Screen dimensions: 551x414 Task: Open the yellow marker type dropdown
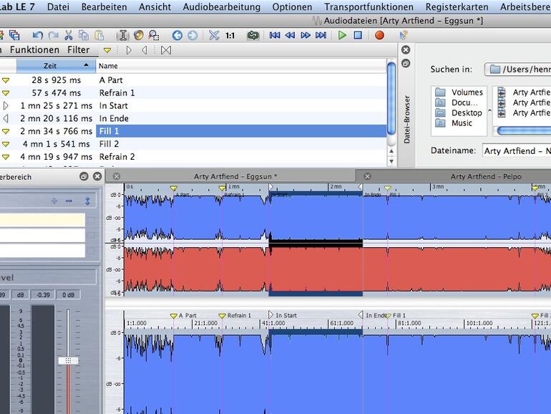[x=107, y=50]
